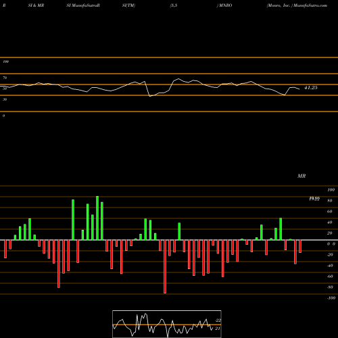Click the RSI value label 41.25
338x338 pixels.
[311, 88]
